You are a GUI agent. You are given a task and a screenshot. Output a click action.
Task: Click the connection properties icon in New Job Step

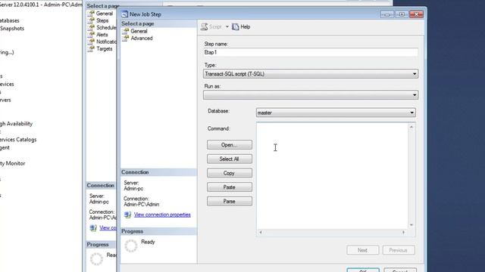[127, 215]
